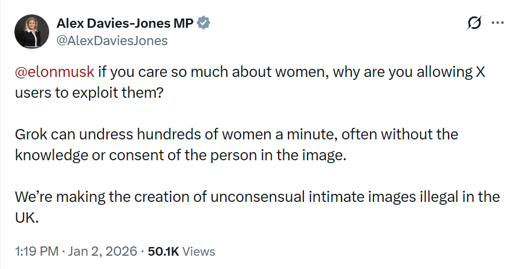Image resolution: width=515 pixels, height=269 pixels.
Task: Click the paragraph about making images illegal
Action: pos(254,197)
